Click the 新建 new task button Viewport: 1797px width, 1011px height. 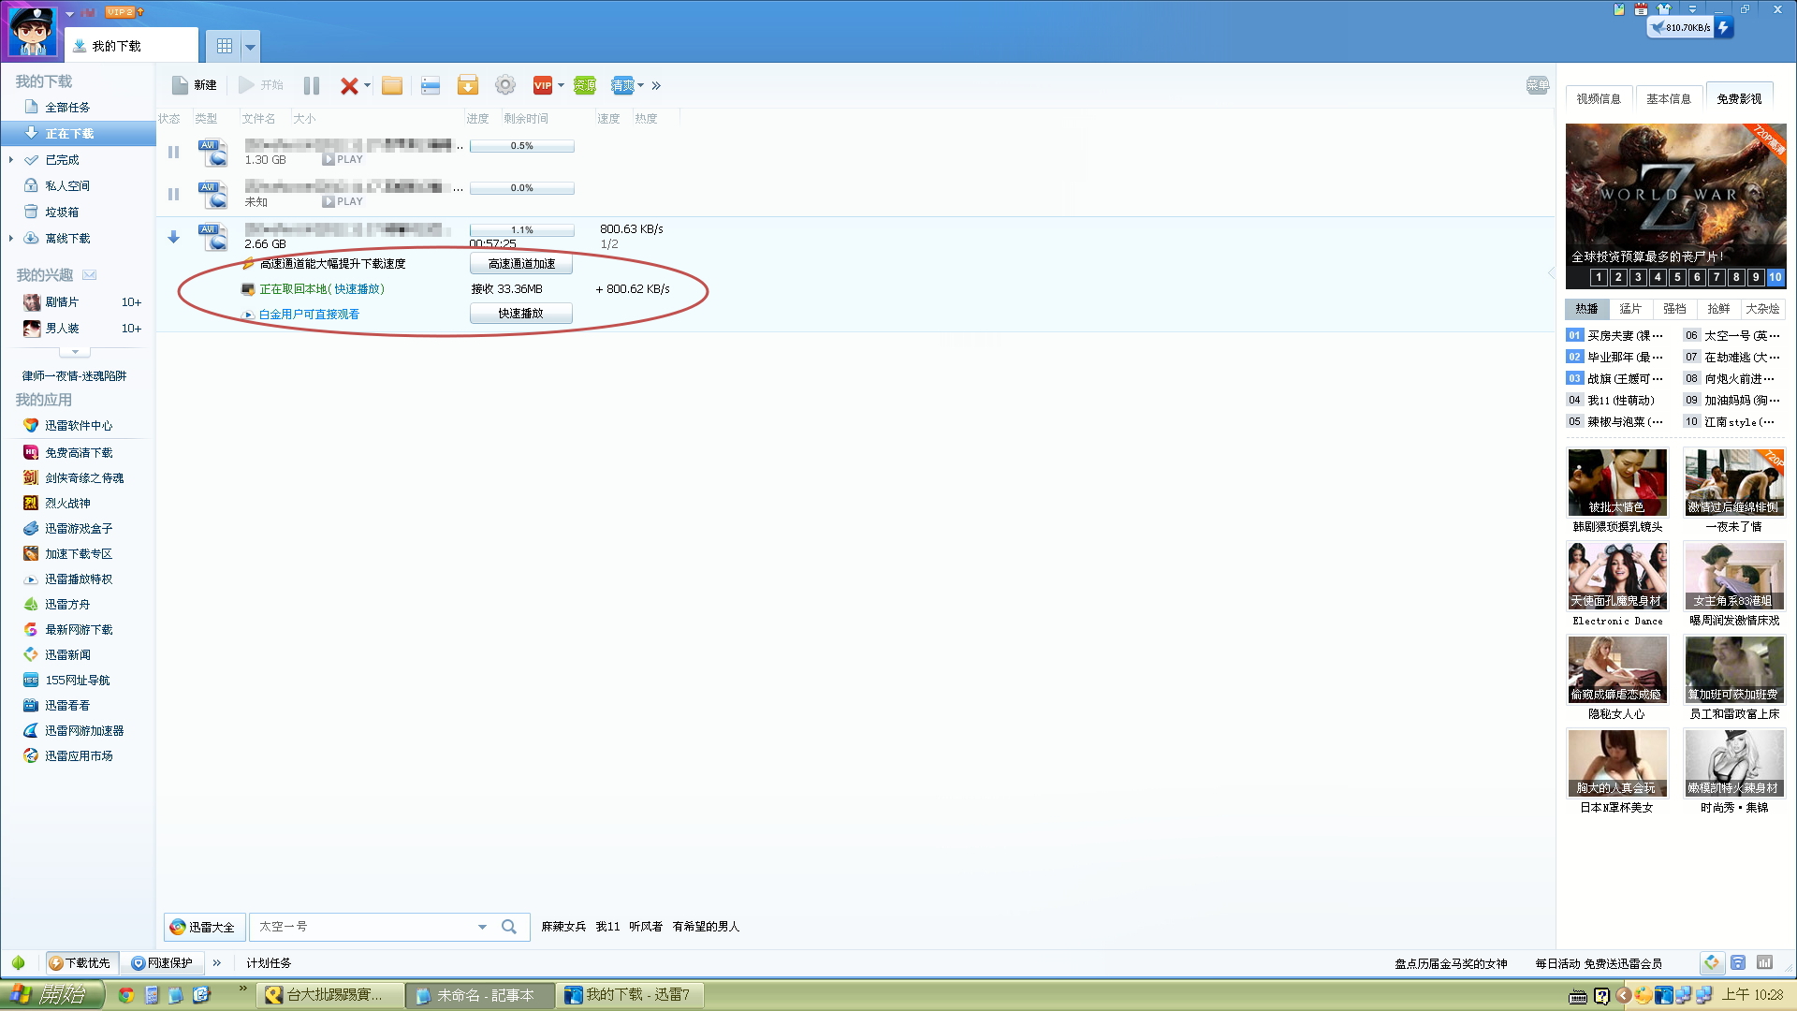pos(195,85)
